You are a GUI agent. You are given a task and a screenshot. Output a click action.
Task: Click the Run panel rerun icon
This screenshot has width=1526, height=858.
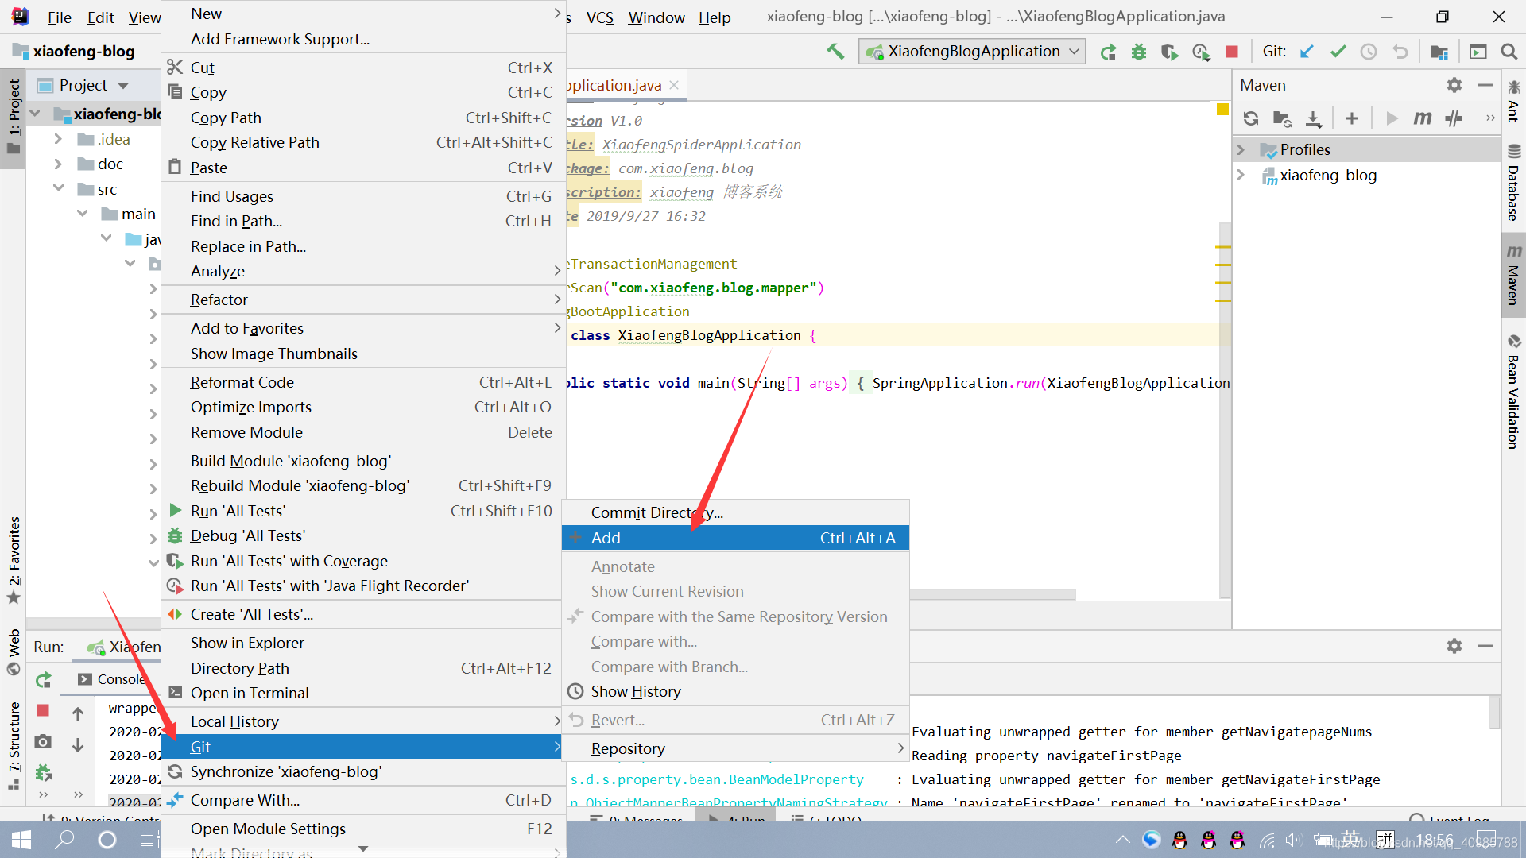pyautogui.click(x=43, y=680)
